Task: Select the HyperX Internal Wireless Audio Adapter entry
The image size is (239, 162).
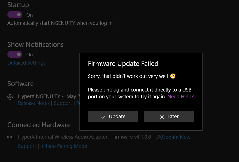Action: click(84, 137)
